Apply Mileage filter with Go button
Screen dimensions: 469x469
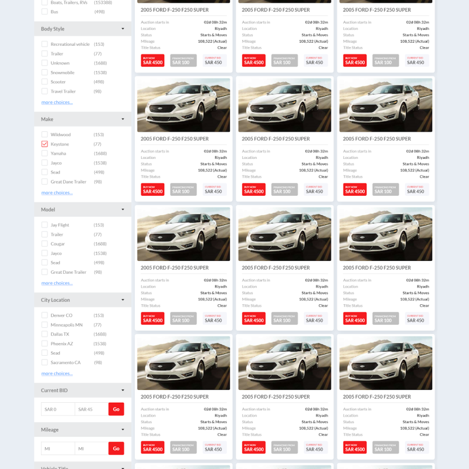pos(116,448)
